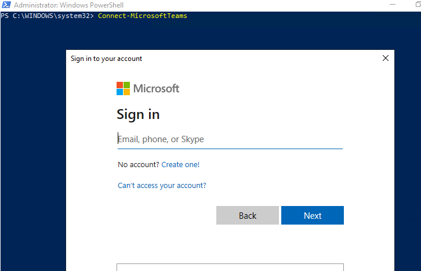This screenshot has height=271, width=421.
Task: Click the blue square in Microsoft logo
Action: pos(120,92)
